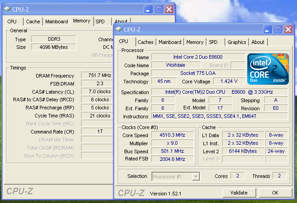The image size is (297, 203).
Task: Click Memory tab in back CPU-Z window
Action: (x=82, y=21)
